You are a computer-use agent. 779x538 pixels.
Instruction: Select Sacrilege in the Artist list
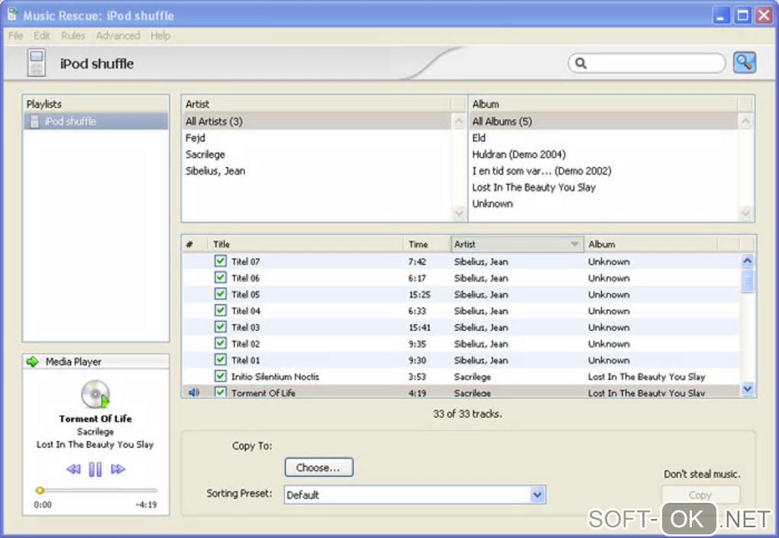205,154
